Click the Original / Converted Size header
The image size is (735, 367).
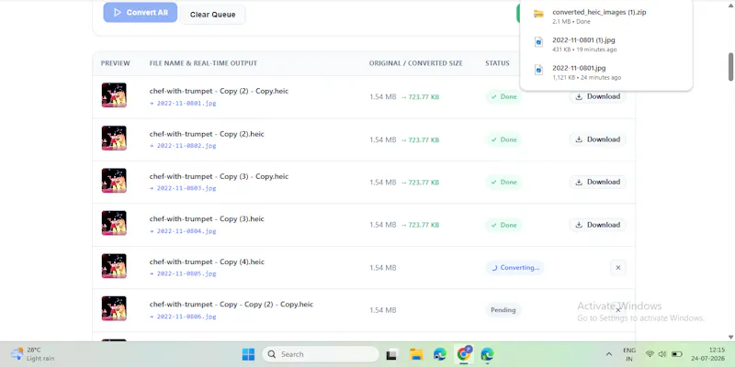(415, 63)
